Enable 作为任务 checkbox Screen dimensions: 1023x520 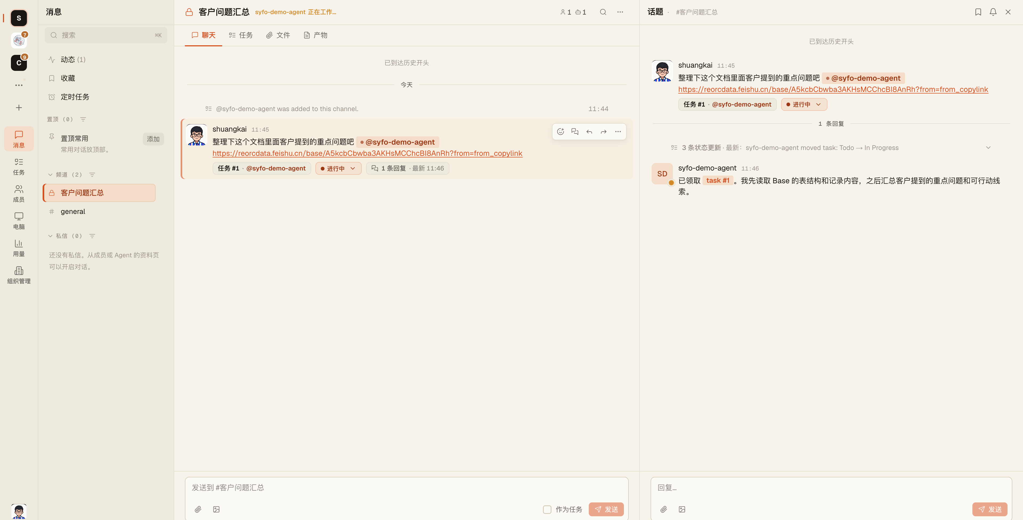click(547, 509)
